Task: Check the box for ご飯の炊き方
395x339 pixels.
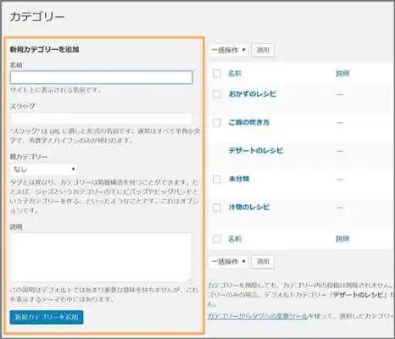Action: click(217, 123)
